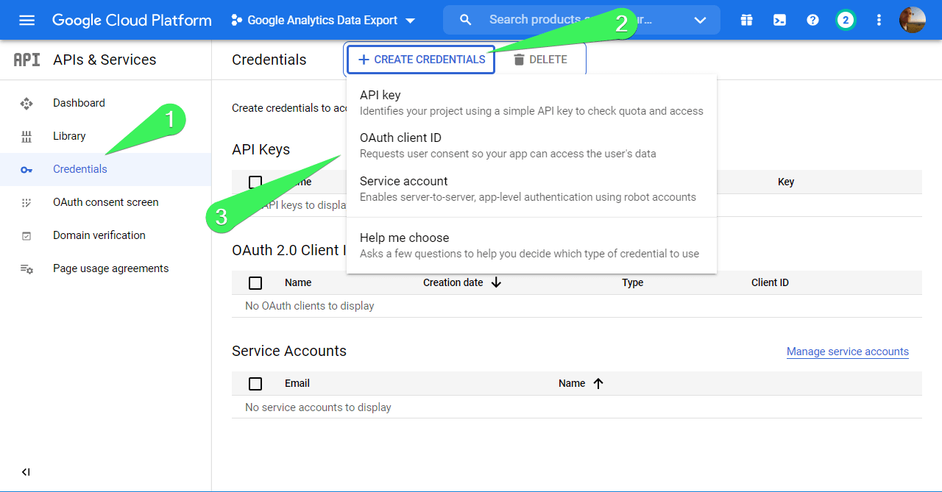Click the Library sidebar icon
This screenshot has height=492, width=942.
pos(26,136)
